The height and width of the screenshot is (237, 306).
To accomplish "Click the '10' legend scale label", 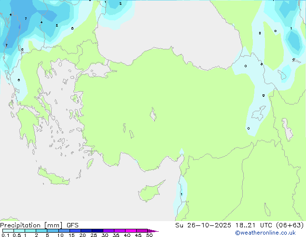I will click(60, 235).
